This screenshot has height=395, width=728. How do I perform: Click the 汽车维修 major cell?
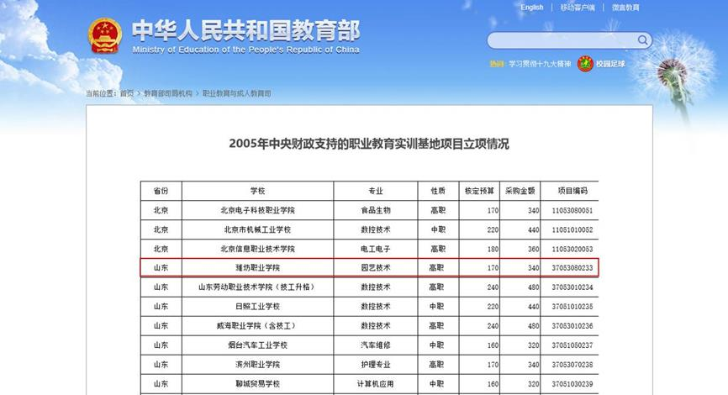[x=376, y=345]
